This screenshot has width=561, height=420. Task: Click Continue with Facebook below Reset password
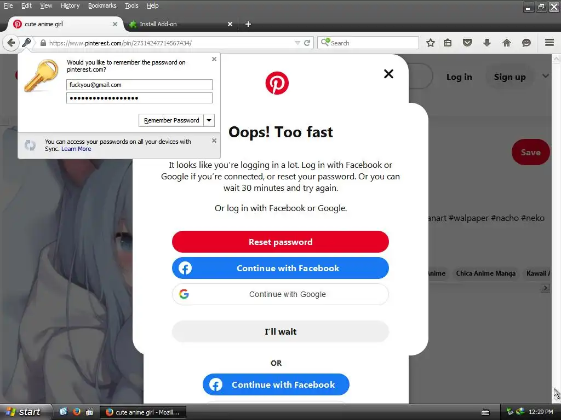pos(280,268)
